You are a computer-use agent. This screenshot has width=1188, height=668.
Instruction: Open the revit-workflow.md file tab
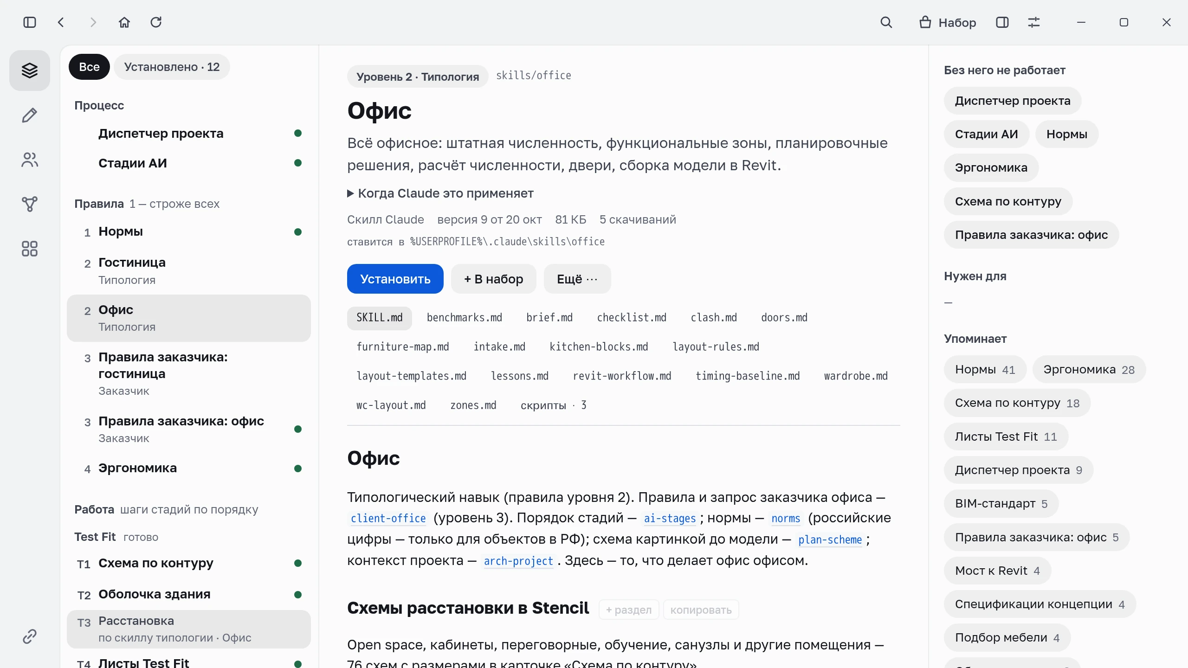(622, 376)
